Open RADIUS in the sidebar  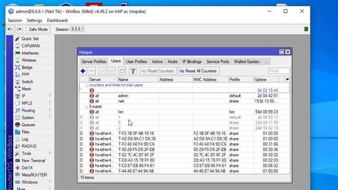click(29, 146)
